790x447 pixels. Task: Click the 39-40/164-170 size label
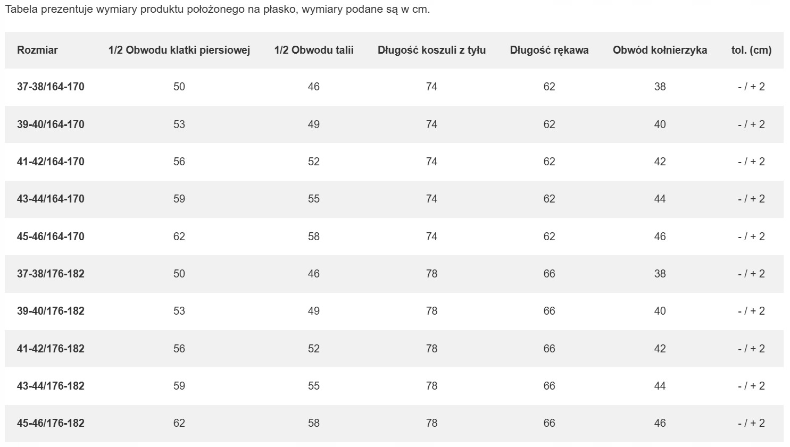(x=51, y=124)
